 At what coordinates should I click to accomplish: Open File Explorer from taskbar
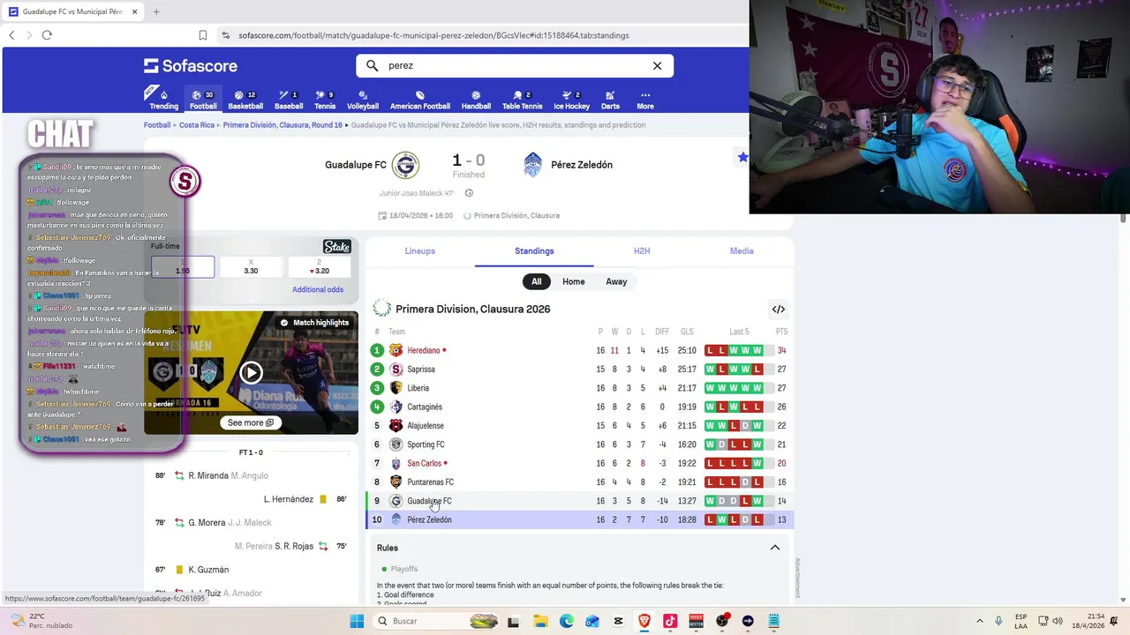coord(539,621)
